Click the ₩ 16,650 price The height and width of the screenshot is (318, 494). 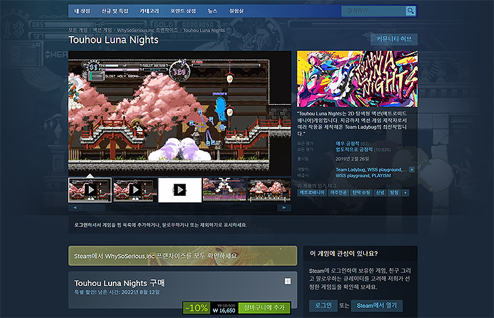[224, 311]
